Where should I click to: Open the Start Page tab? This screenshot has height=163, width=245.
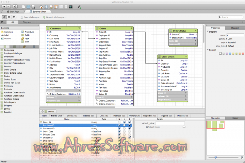13,12
